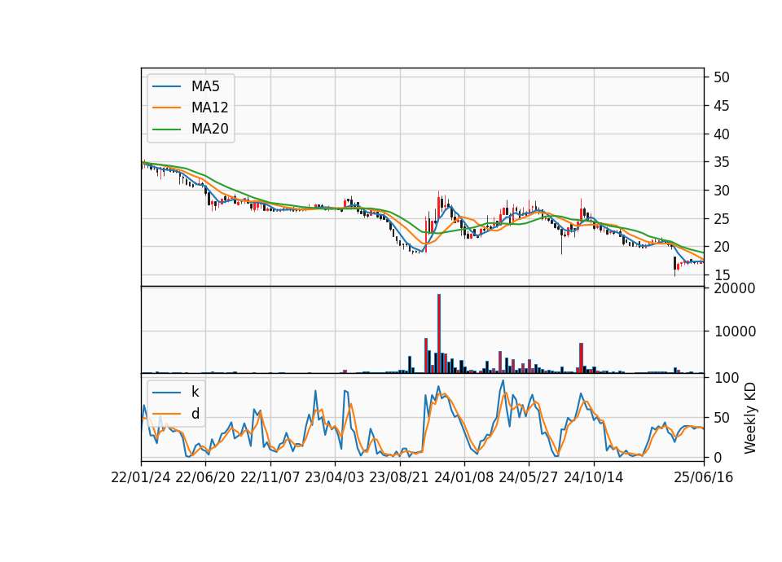Click the MA12 legend label
The height and width of the screenshot is (562, 782).
(209, 108)
